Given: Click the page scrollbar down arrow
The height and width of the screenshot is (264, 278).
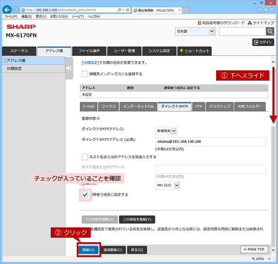Looking at the screenshot, I should (x=273, y=250).
